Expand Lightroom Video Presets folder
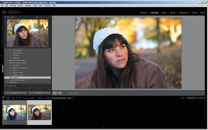The height and width of the screenshot is (130, 208). click(x=8, y=80)
